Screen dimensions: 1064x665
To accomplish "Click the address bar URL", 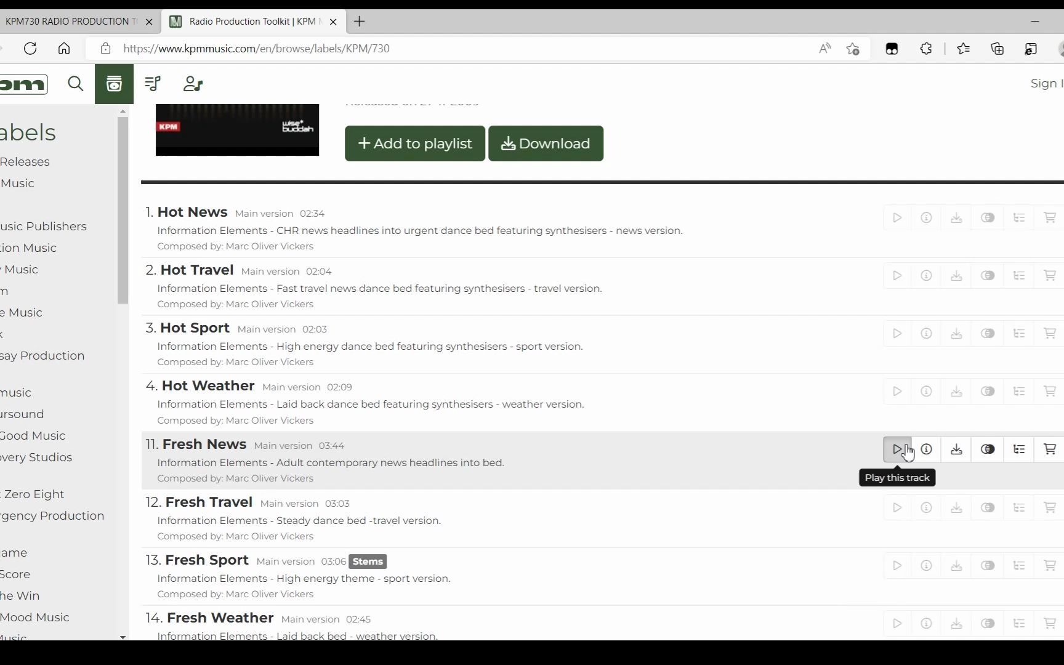I will click(x=256, y=49).
